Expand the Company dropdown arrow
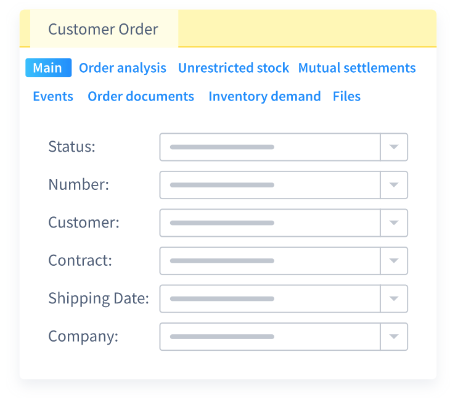Screen dimensions: 466x402 [x=394, y=337]
